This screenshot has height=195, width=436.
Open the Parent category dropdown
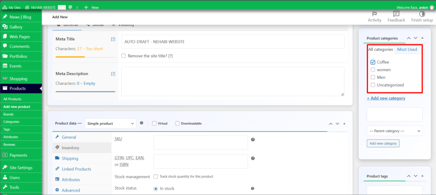coord(394,131)
